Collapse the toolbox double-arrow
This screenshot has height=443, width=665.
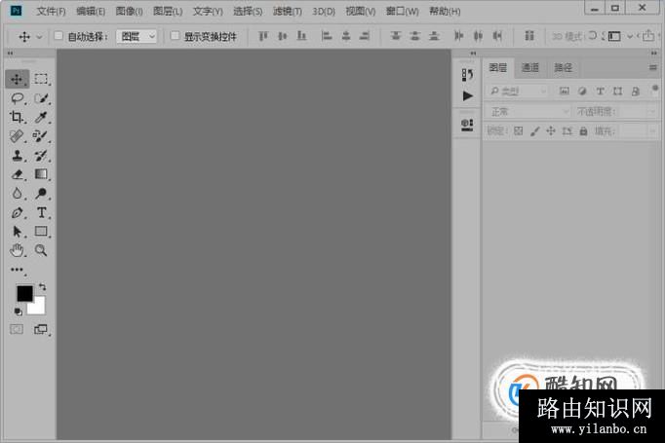10,54
